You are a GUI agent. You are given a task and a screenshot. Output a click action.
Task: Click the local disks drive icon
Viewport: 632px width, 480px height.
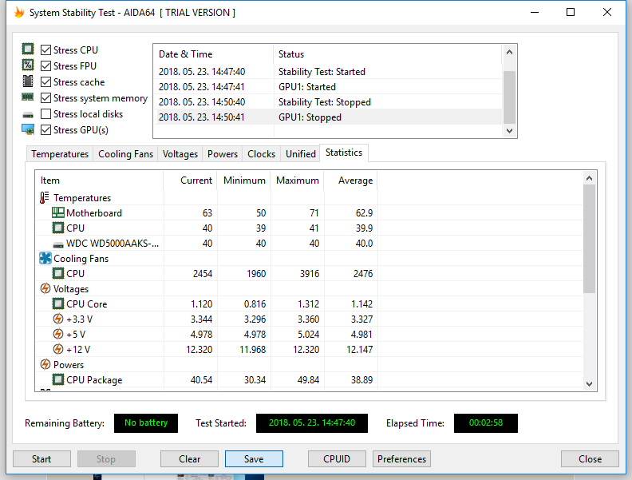click(28, 115)
